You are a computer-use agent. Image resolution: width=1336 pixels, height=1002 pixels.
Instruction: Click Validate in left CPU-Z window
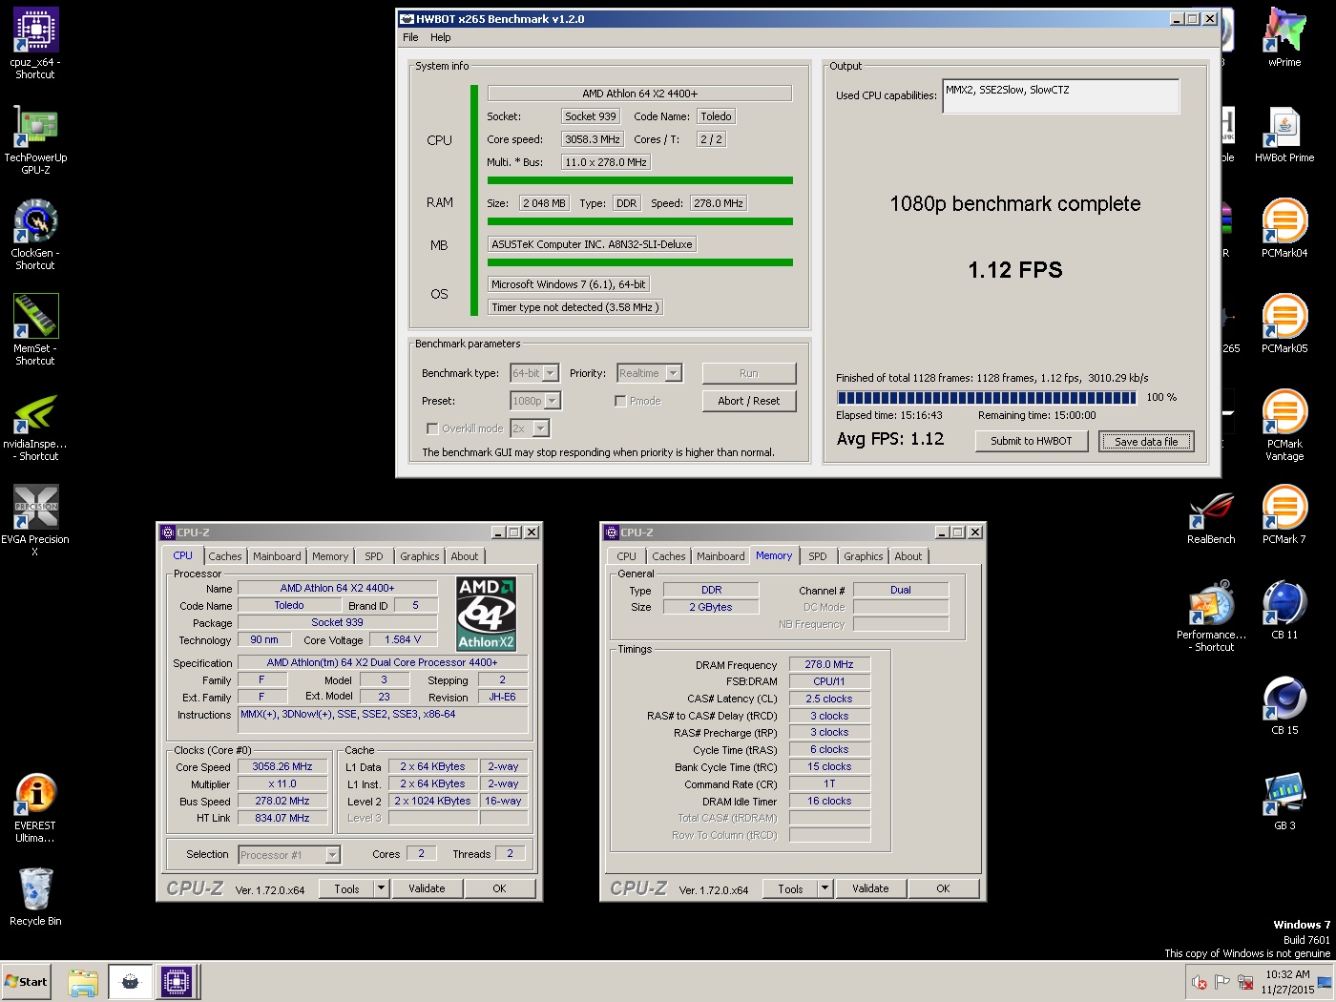point(427,888)
